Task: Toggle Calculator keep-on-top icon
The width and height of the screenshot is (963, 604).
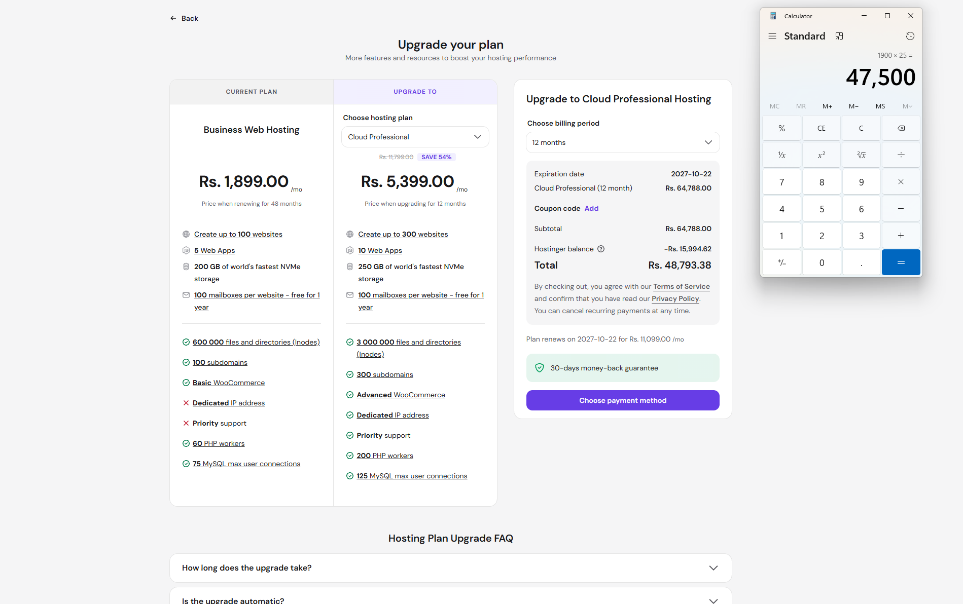Action: pos(839,36)
